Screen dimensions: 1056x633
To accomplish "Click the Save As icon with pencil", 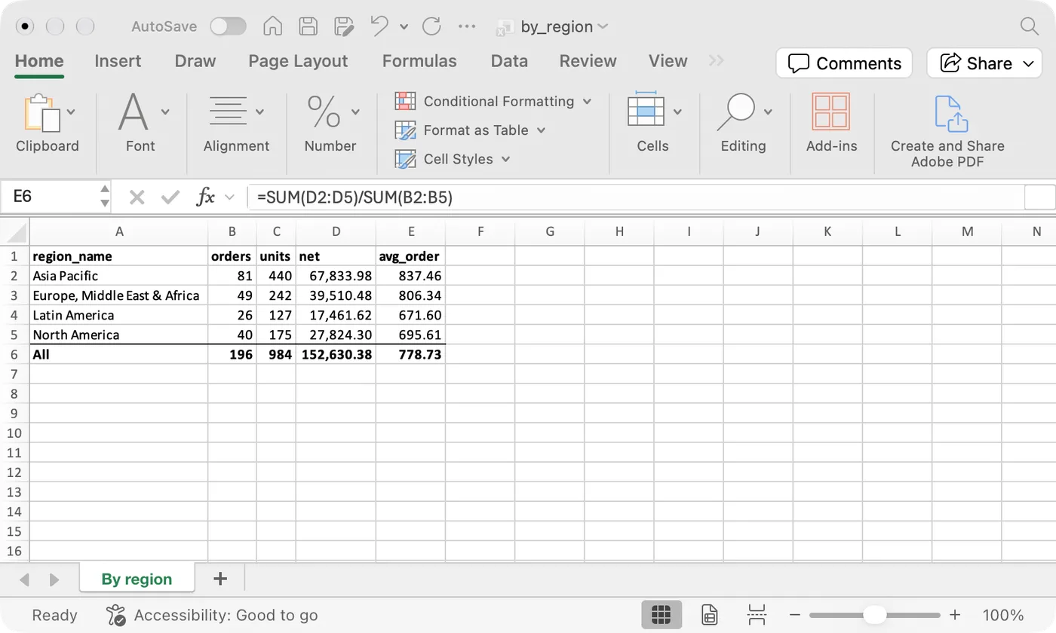I will pyautogui.click(x=344, y=26).
